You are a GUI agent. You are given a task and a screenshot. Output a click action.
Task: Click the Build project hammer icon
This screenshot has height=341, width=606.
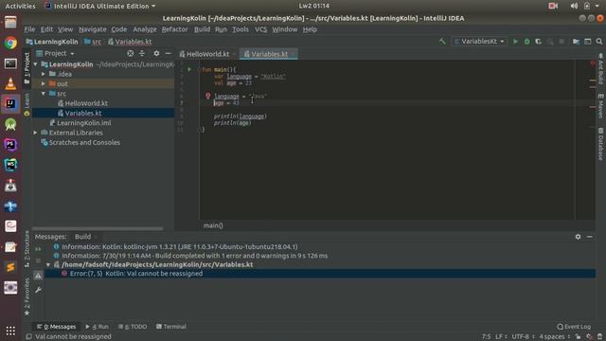coord(442,42)
